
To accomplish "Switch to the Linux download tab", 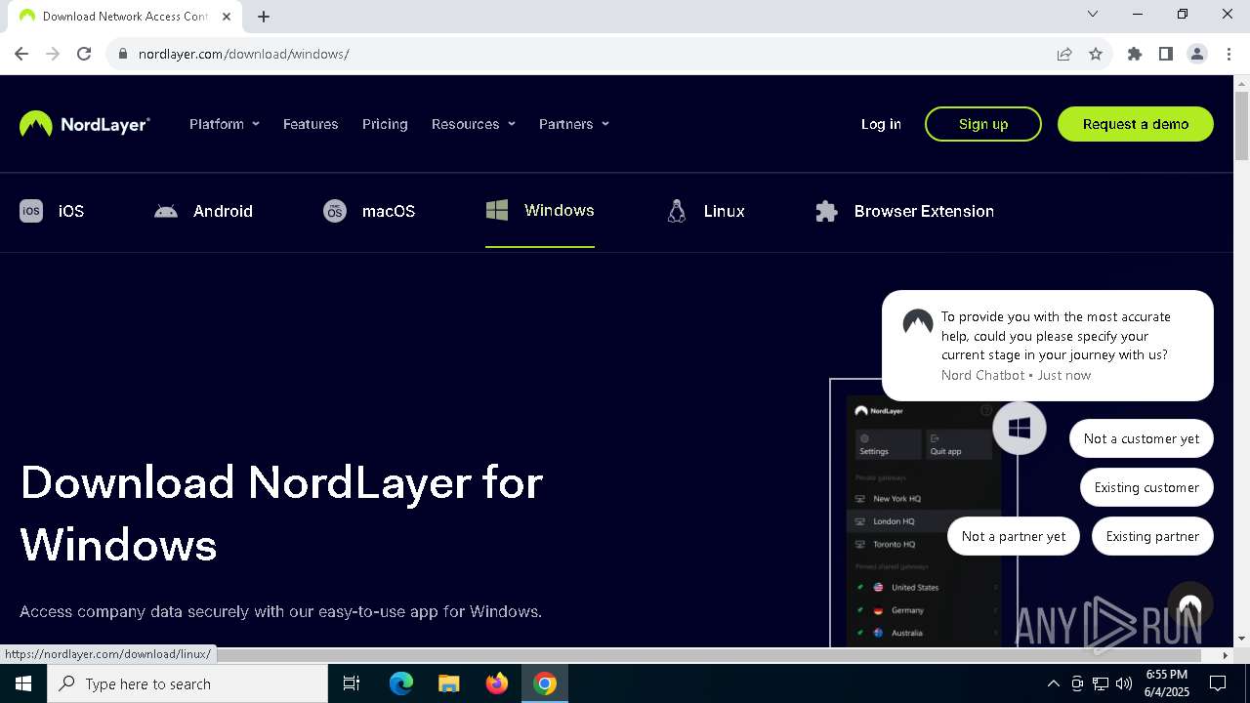I will pos(705,211).
